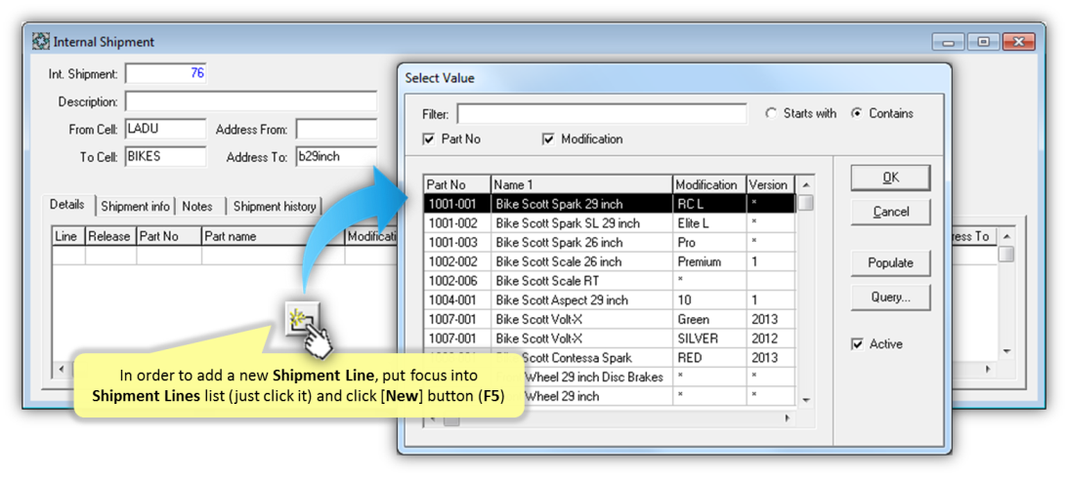Click the Int. Shipment number field
Screen dimensions: 1068x477
pos(166,73)
